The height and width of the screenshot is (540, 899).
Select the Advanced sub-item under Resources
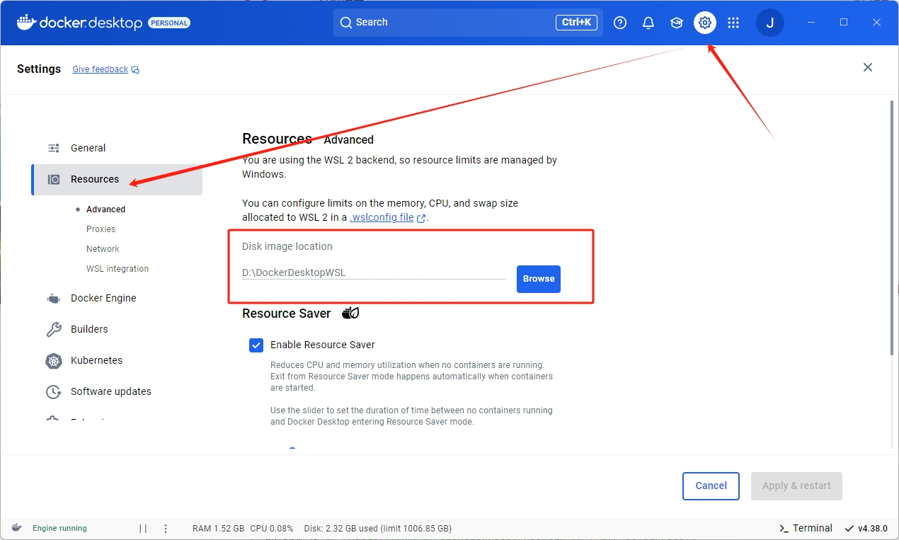click(105, 209)
